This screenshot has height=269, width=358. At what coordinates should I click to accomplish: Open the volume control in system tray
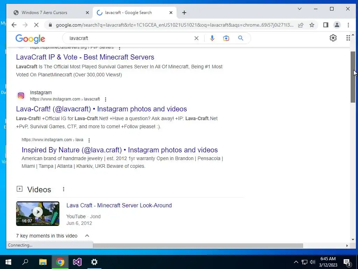click(313, 262)
